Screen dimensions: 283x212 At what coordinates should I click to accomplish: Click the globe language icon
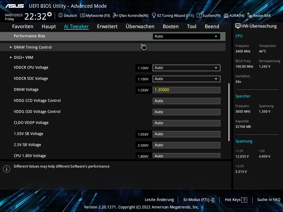[x=61, y=15]
